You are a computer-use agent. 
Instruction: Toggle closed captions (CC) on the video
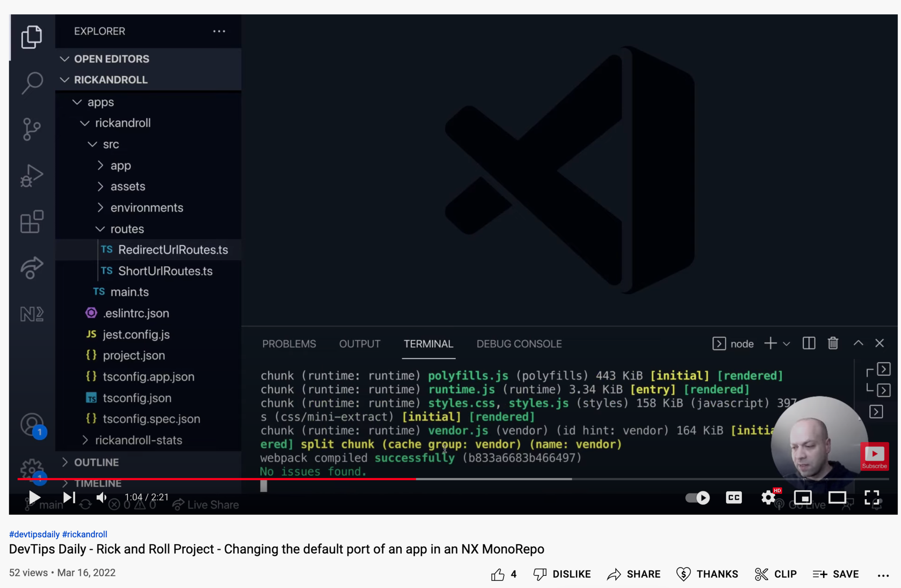point(733,497)
